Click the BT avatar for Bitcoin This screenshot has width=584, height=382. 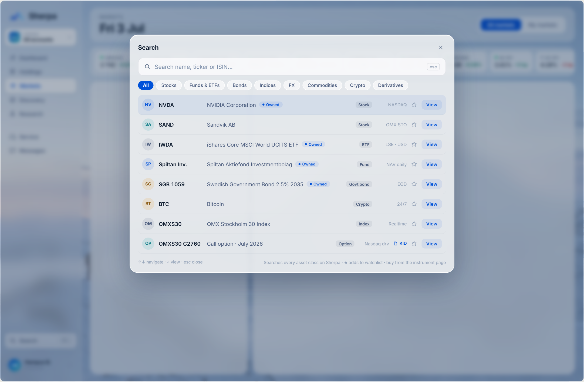click(148, 204)
